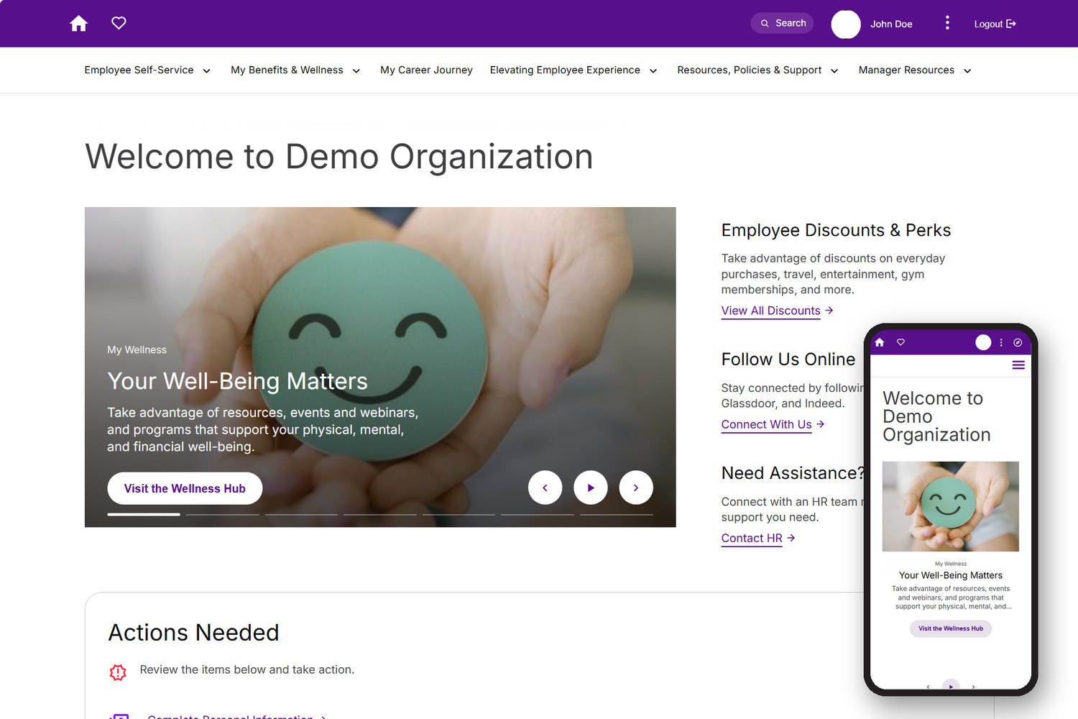Open the Elevating Employee Experience dropdown
Screen dimensions: 1078x719
point(573,70)
